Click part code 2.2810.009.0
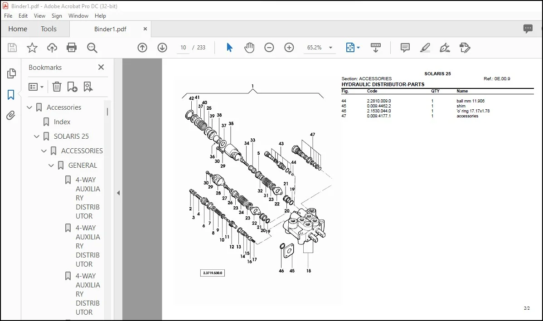Image resolution: width=543 pixels, height=321 pixels. 379,101
